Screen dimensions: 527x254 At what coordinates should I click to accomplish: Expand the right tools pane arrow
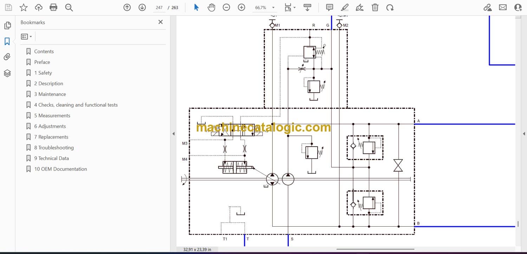click(x=524, y=134)
